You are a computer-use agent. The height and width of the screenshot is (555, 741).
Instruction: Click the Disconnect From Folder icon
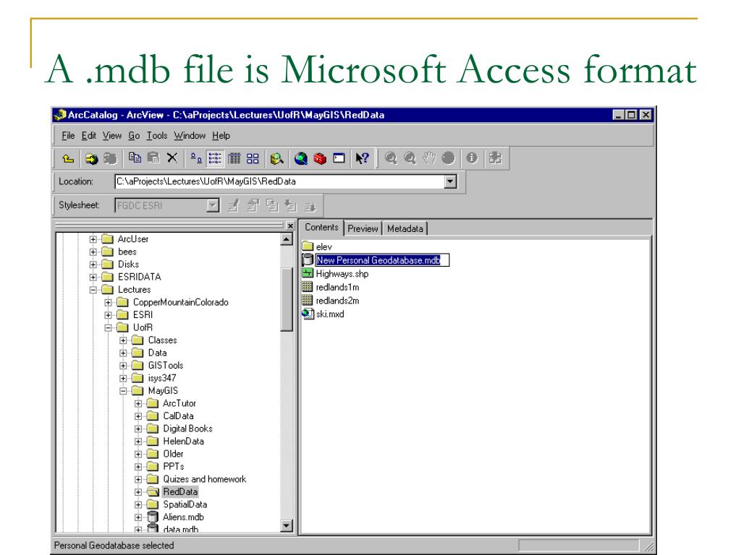(x=110, y=158)
